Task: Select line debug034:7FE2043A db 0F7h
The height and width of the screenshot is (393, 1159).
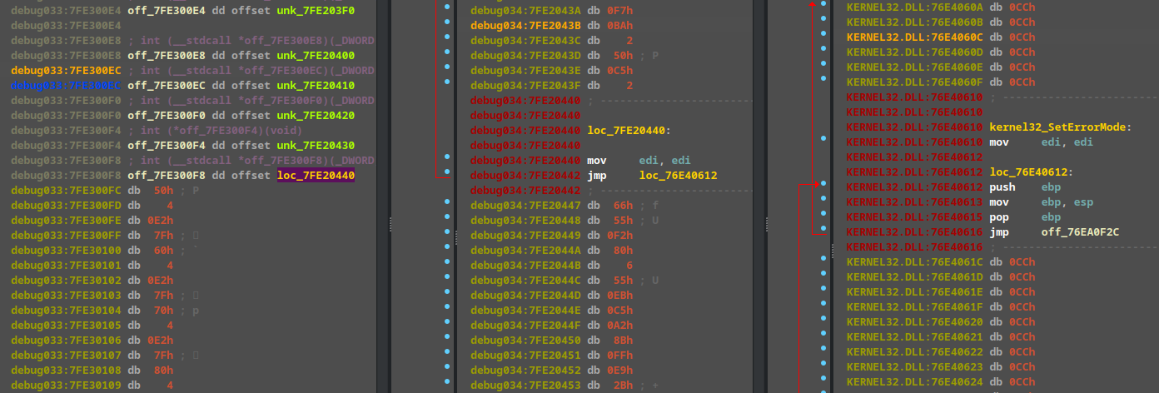Action: (552, 11)
